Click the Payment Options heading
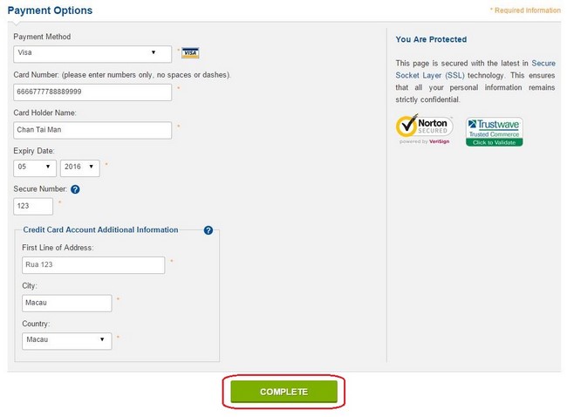The height and width of the screenshot is (417, 567). click(50, 10)
